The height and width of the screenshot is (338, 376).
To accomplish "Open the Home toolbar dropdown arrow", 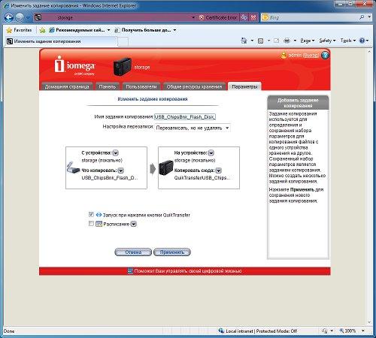I will coord(252,41).
